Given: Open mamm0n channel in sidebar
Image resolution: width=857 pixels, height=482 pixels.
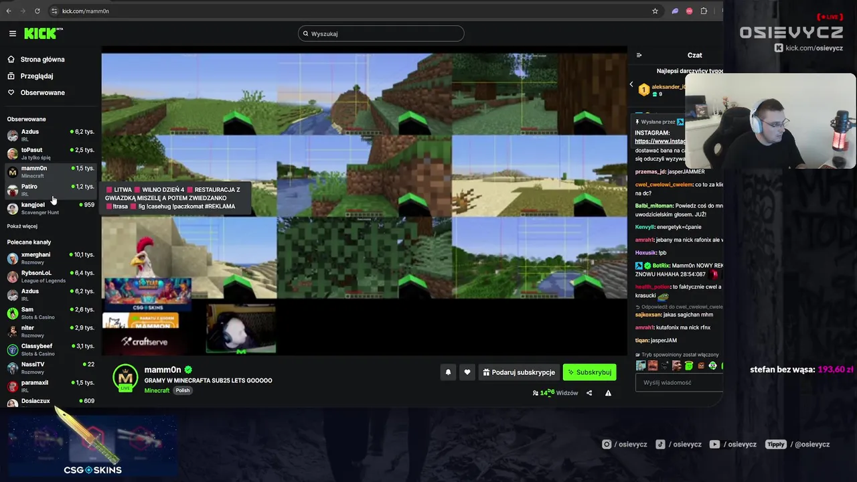Looking at the screenshot, I should click(50, 172).
